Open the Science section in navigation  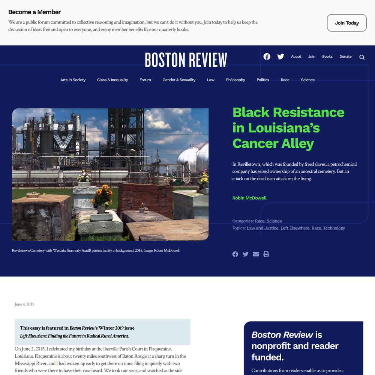(x=308, y=80)
